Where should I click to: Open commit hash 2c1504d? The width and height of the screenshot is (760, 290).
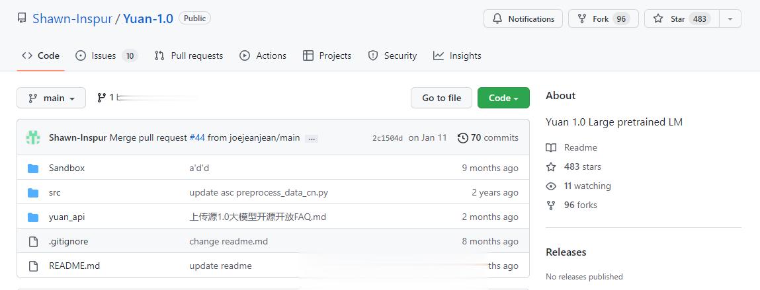[x=387, y=138]
